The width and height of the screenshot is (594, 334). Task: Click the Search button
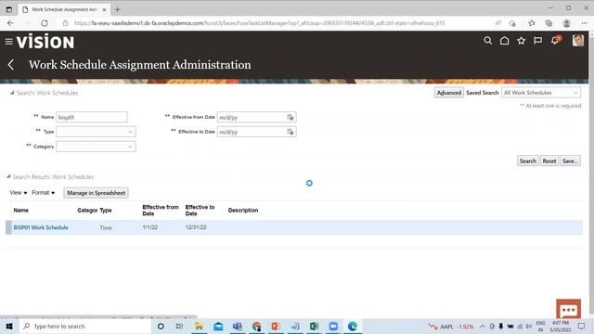coord(528,161)
